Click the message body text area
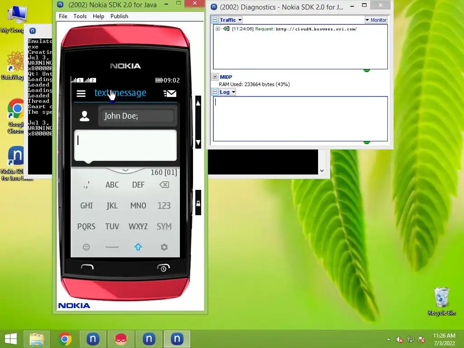 [126, 145]
